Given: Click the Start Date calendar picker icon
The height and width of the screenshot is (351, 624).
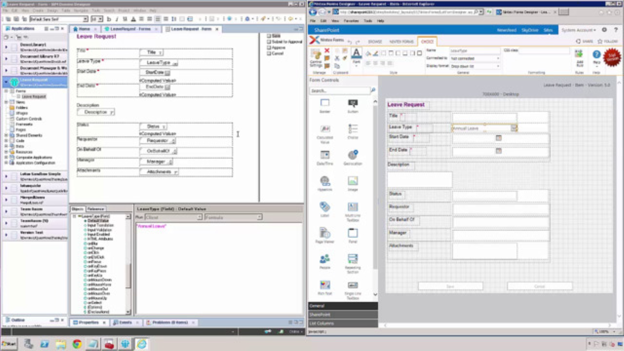Looking at the screenshot, I should click(498, 138).
